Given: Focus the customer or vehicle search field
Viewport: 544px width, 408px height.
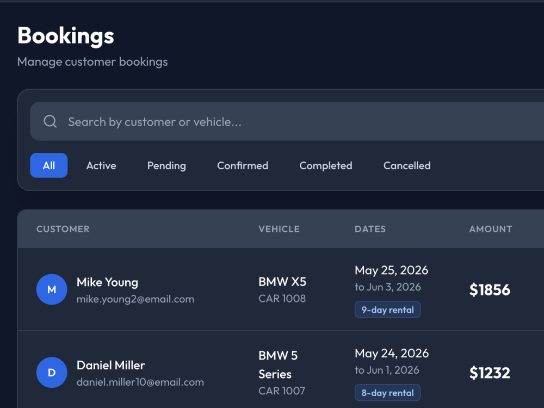Looking at the screenshot, I should (x=287, y=121).
